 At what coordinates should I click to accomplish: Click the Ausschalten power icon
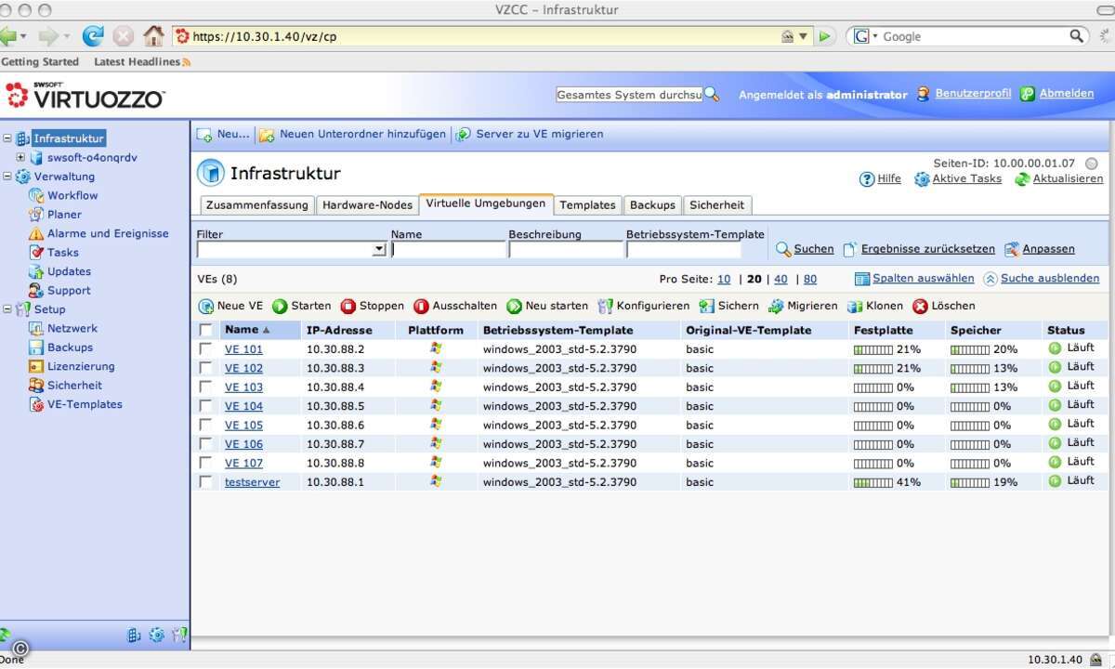coord(421,306)
